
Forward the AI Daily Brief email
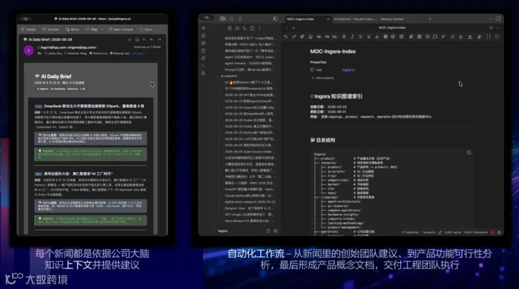159,40
